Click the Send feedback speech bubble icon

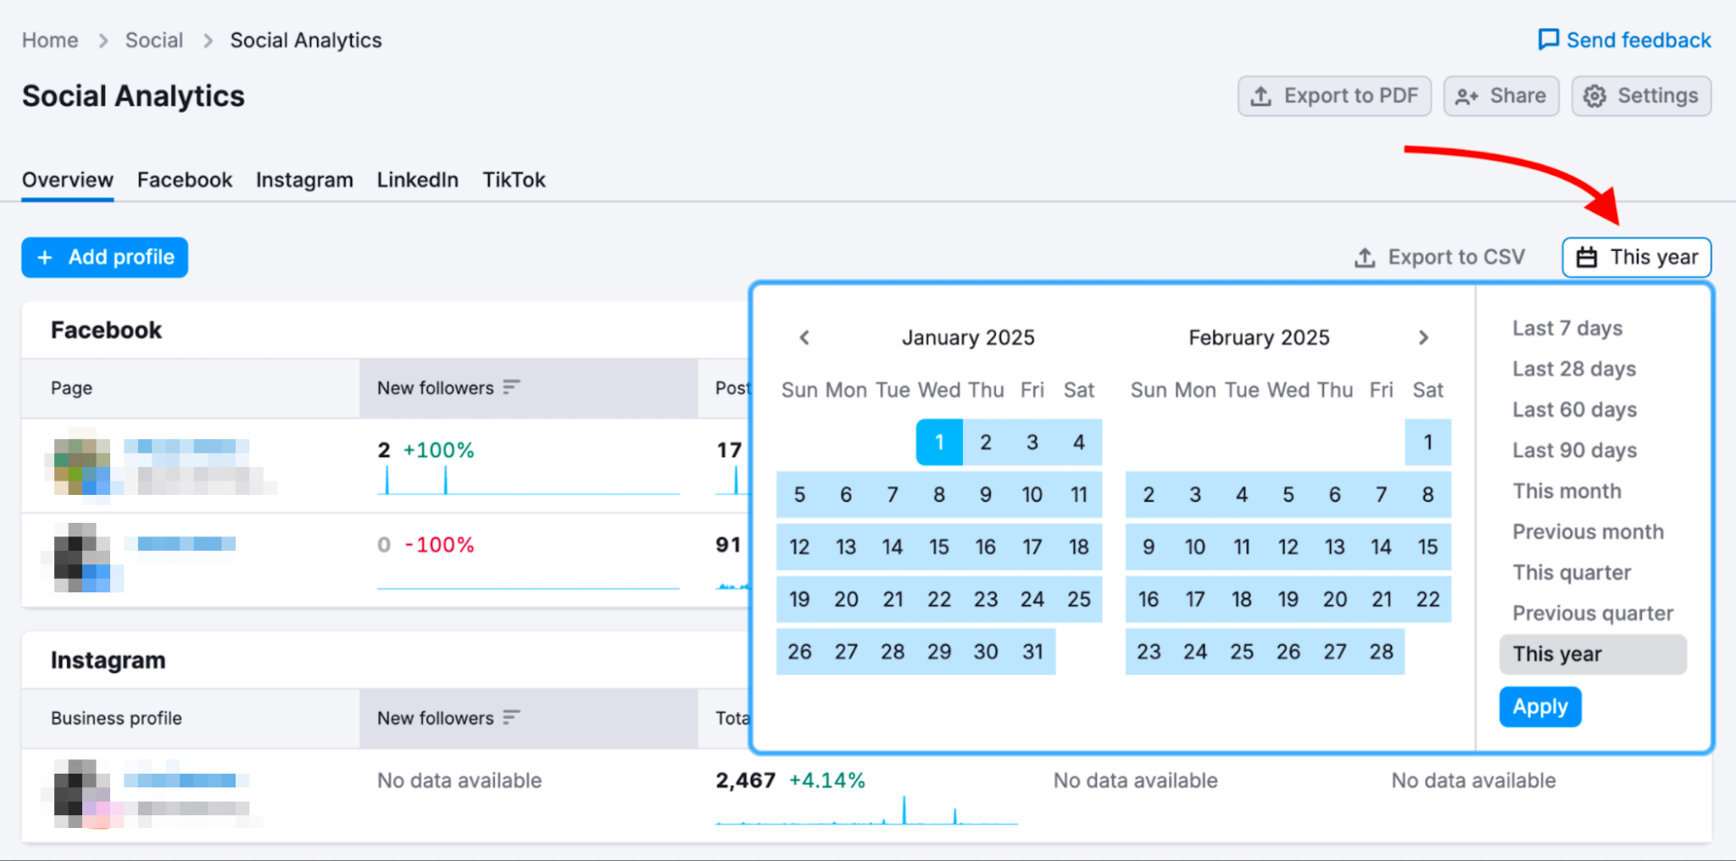(x=1549, y=39)
